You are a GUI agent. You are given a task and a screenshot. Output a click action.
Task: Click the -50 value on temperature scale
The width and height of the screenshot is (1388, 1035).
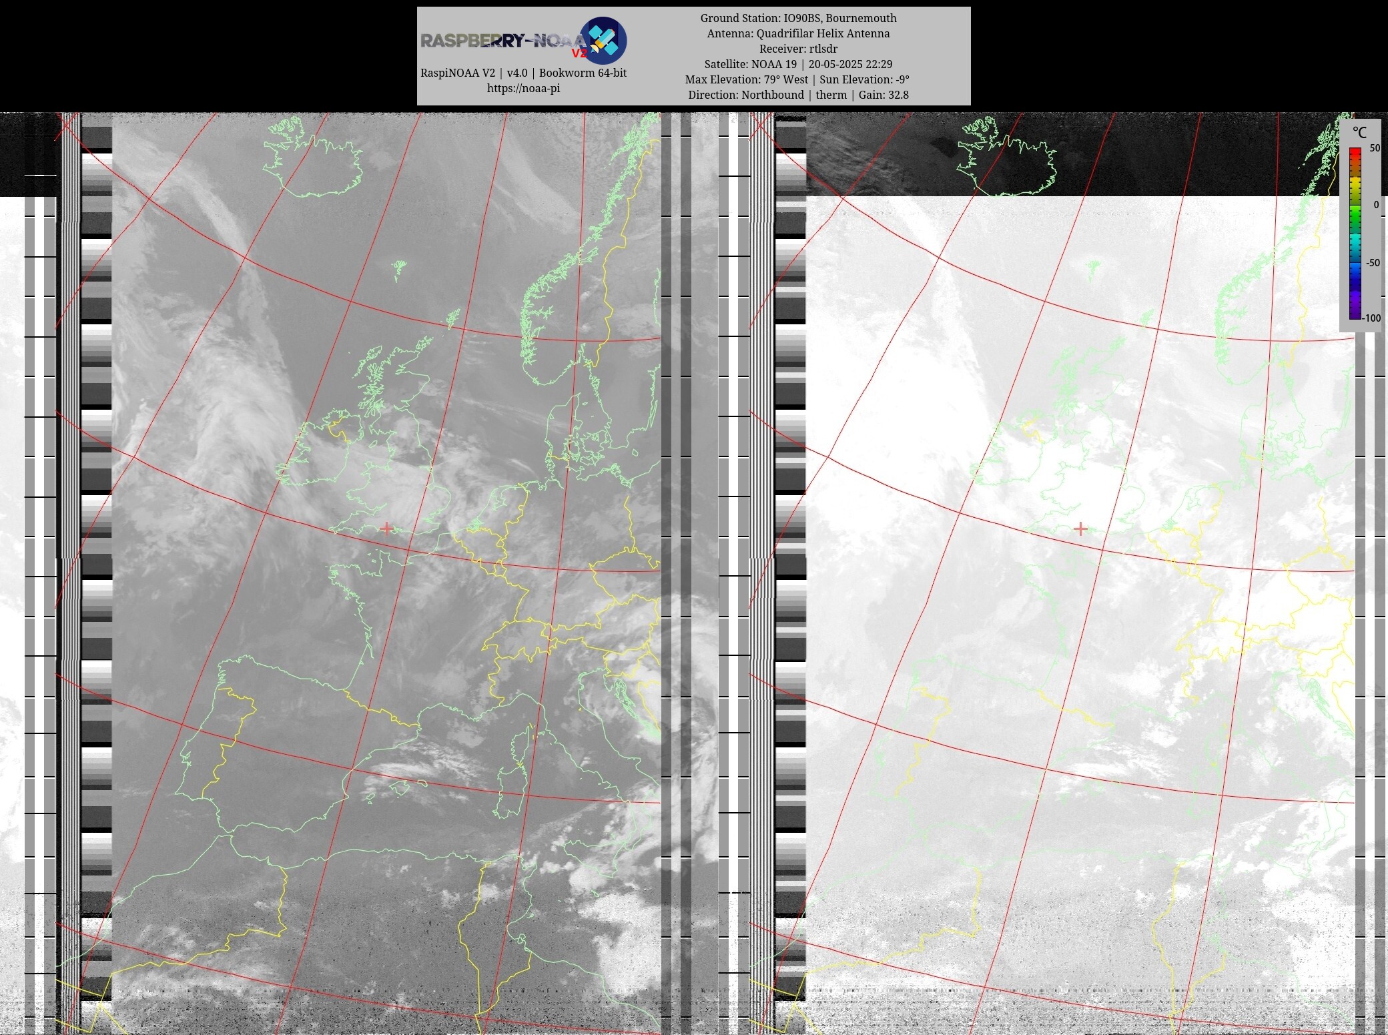[x=1373, y=262]
